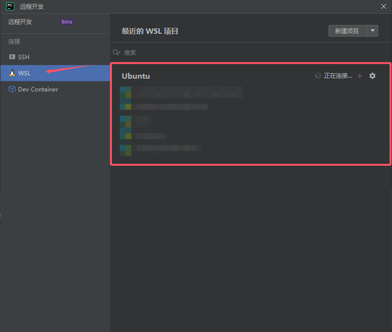Click the PyCharm logo icon in title bar

[10, 6]
